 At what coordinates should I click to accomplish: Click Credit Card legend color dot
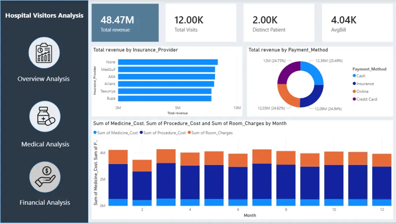tap(354, 99)
